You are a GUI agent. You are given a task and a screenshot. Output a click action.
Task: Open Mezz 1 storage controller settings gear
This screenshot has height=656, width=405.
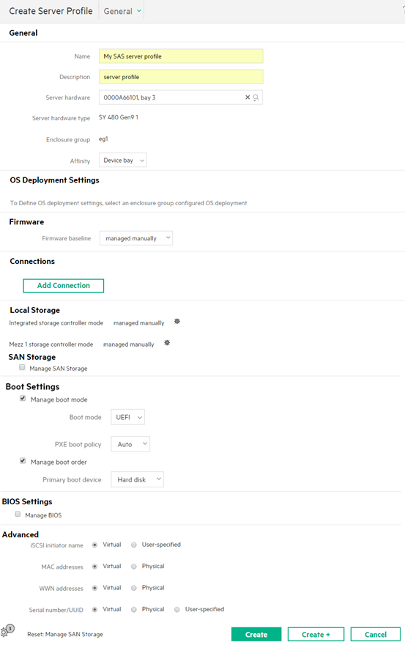[167, 342]
